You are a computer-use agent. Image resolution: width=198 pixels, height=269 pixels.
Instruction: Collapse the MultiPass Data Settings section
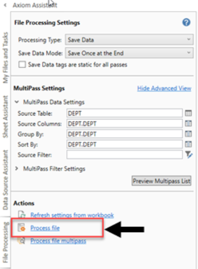(x=16, y=102)
